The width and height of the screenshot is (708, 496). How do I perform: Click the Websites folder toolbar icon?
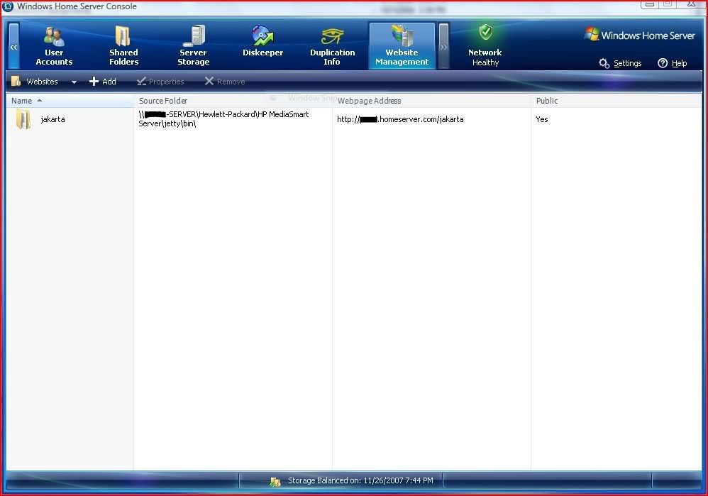coord(16,82)
